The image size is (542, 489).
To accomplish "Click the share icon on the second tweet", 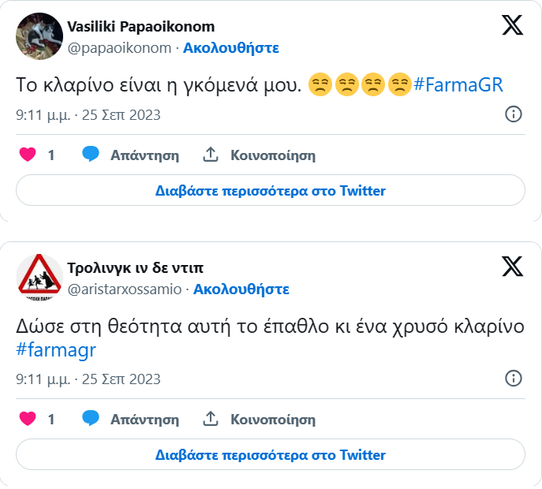I will [x=211, y=419].
